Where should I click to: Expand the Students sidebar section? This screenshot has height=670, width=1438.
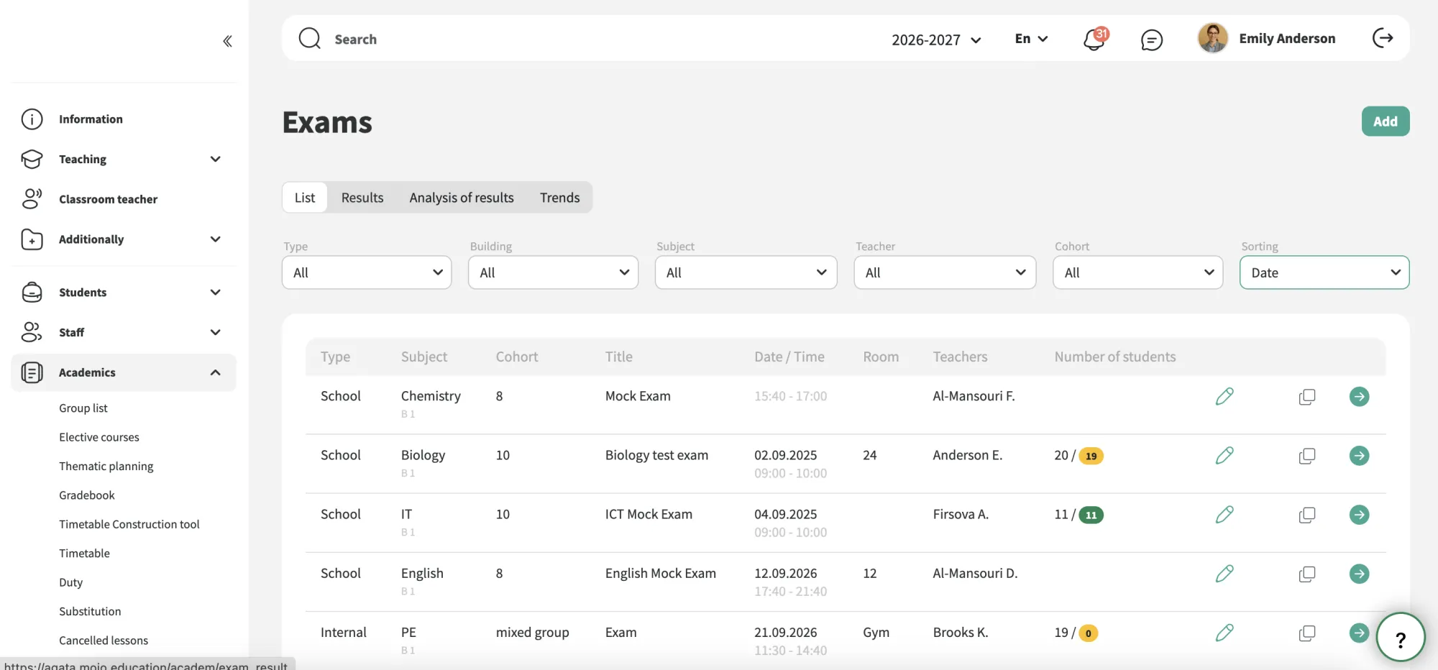click(123, 292)
